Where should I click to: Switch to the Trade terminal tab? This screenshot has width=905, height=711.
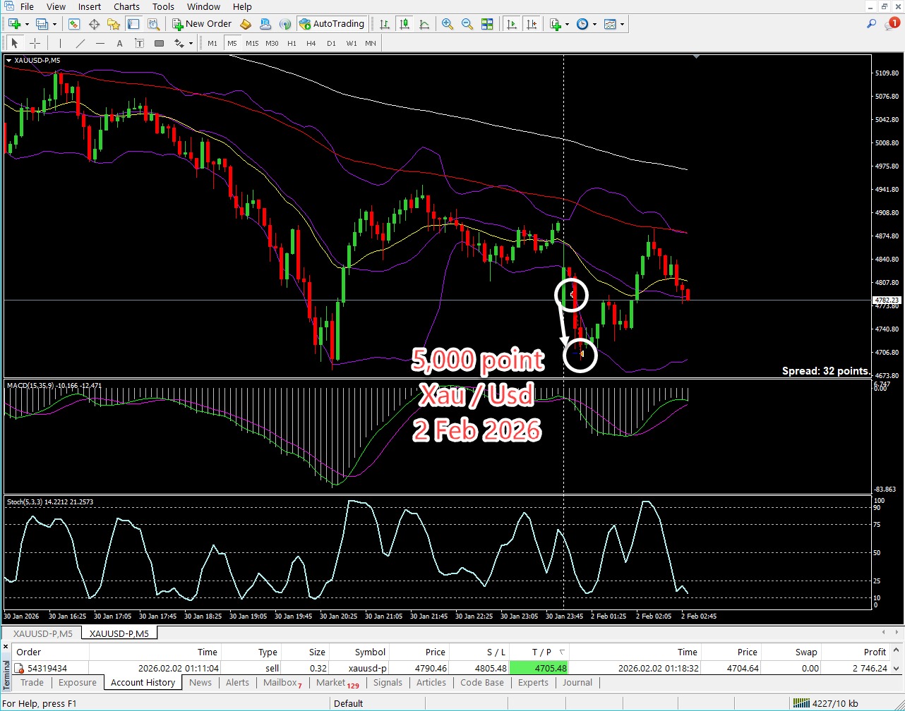click(x=32, y=683)
